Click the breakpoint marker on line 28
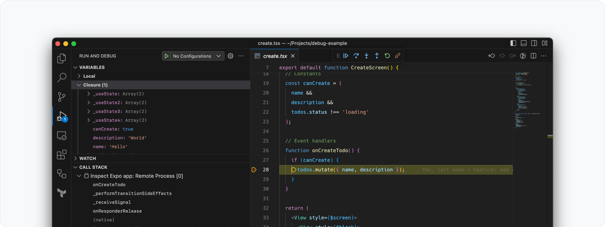605x227 pixels. pyautogui.click(x=254, y=170)
